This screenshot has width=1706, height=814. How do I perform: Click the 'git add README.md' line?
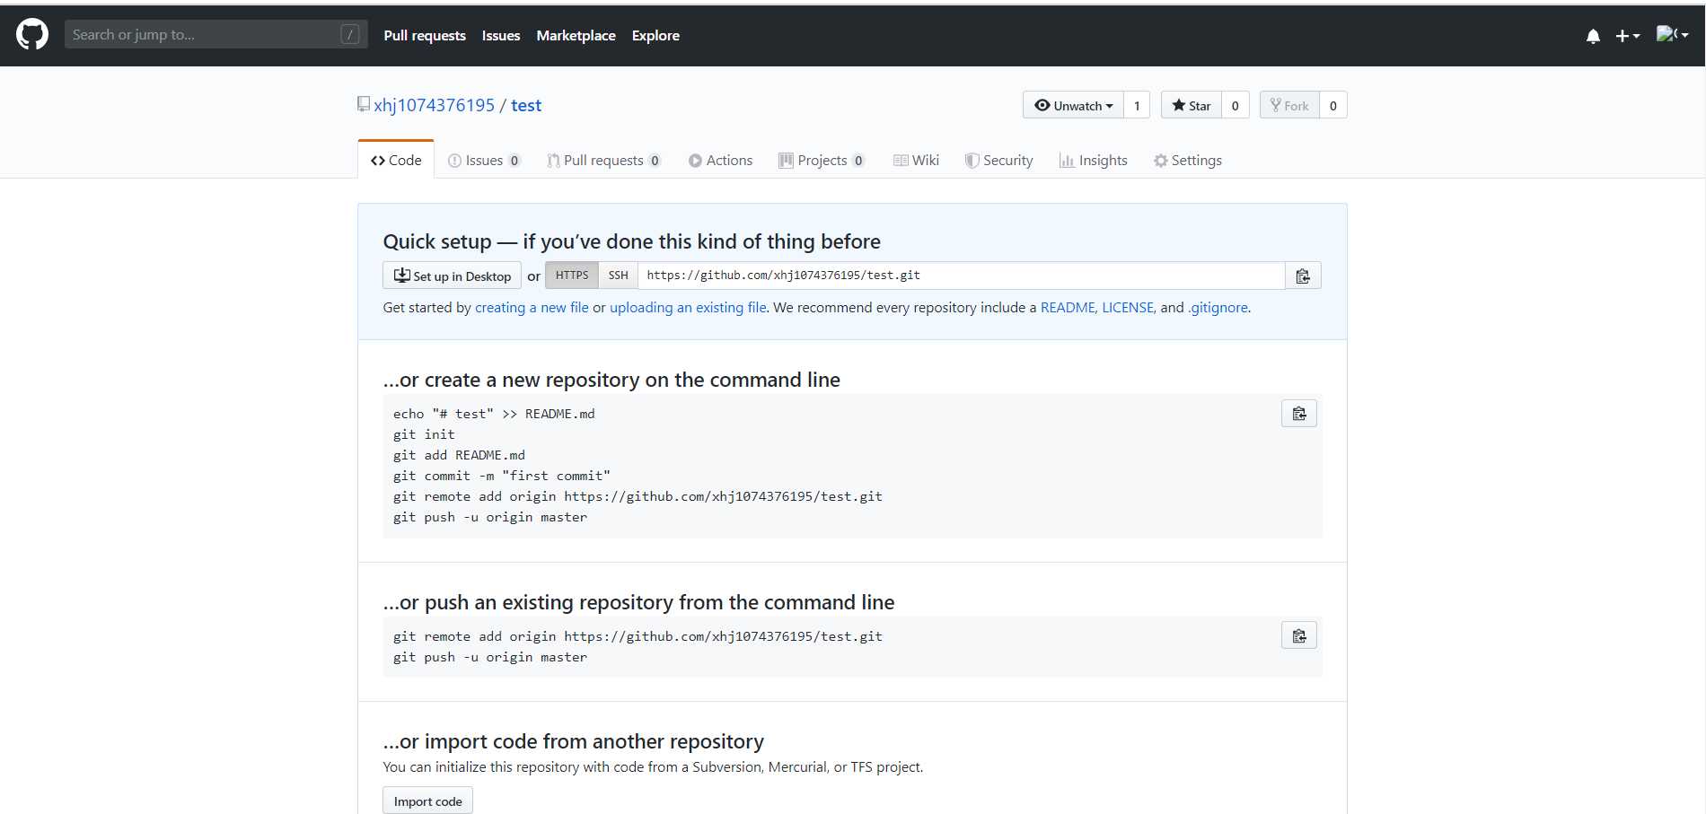point(459,455)
